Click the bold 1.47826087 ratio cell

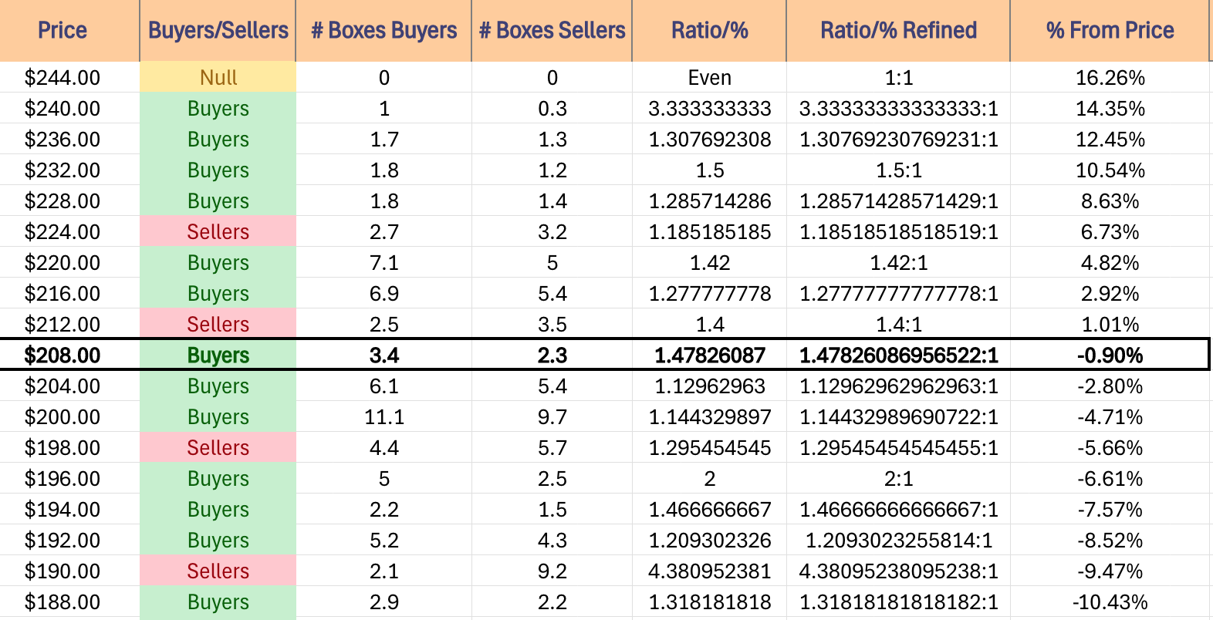(709, 355)
